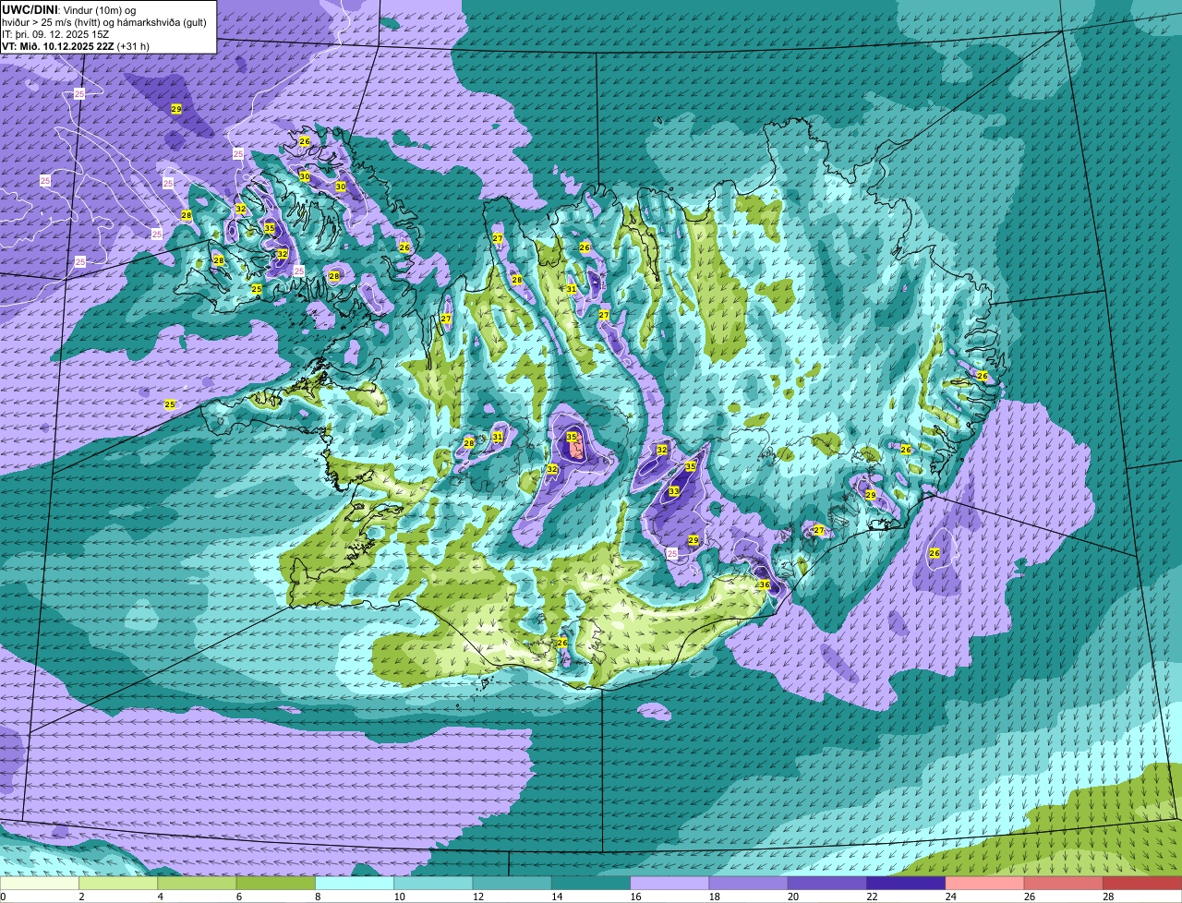Select the "20" tick label on the color scale
This screenshot has height=903, width=1182.
(792, 897)
